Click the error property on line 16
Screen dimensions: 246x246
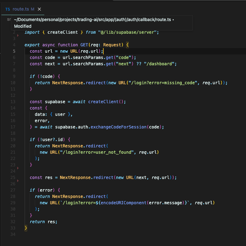click(x=41, y=121)
